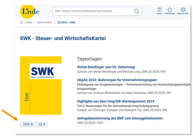
Task: Open the 2024 year dropdown
Action: coord(28,124)
